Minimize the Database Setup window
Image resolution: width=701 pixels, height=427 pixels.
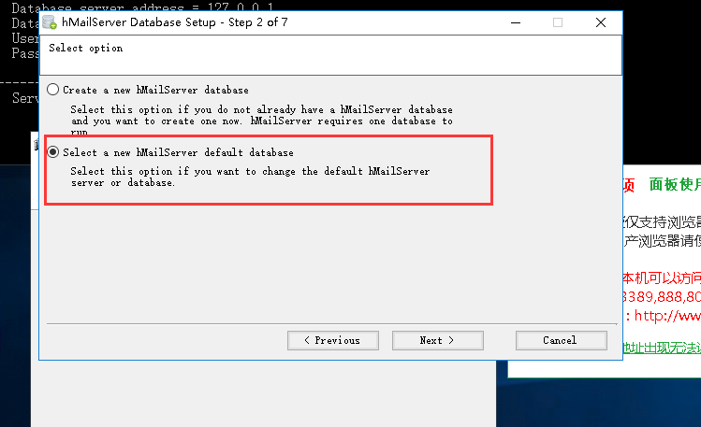(x=516, y=22)
